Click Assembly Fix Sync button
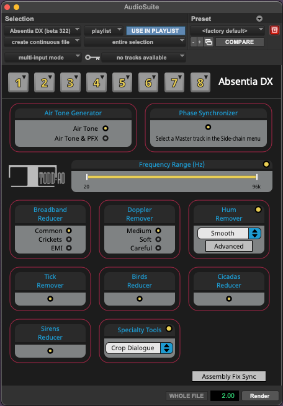The image size is (283, 406). point(229,376)
